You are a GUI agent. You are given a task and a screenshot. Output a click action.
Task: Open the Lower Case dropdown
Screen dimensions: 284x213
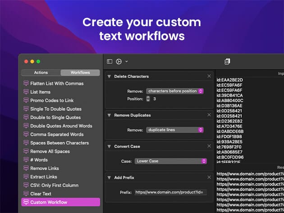point(170,161)
